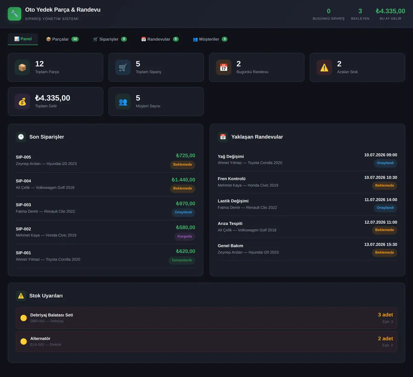Click Beklemede status badge for SIP-004
The height and width of the screenshot is (377, 413).
point(183,188)
